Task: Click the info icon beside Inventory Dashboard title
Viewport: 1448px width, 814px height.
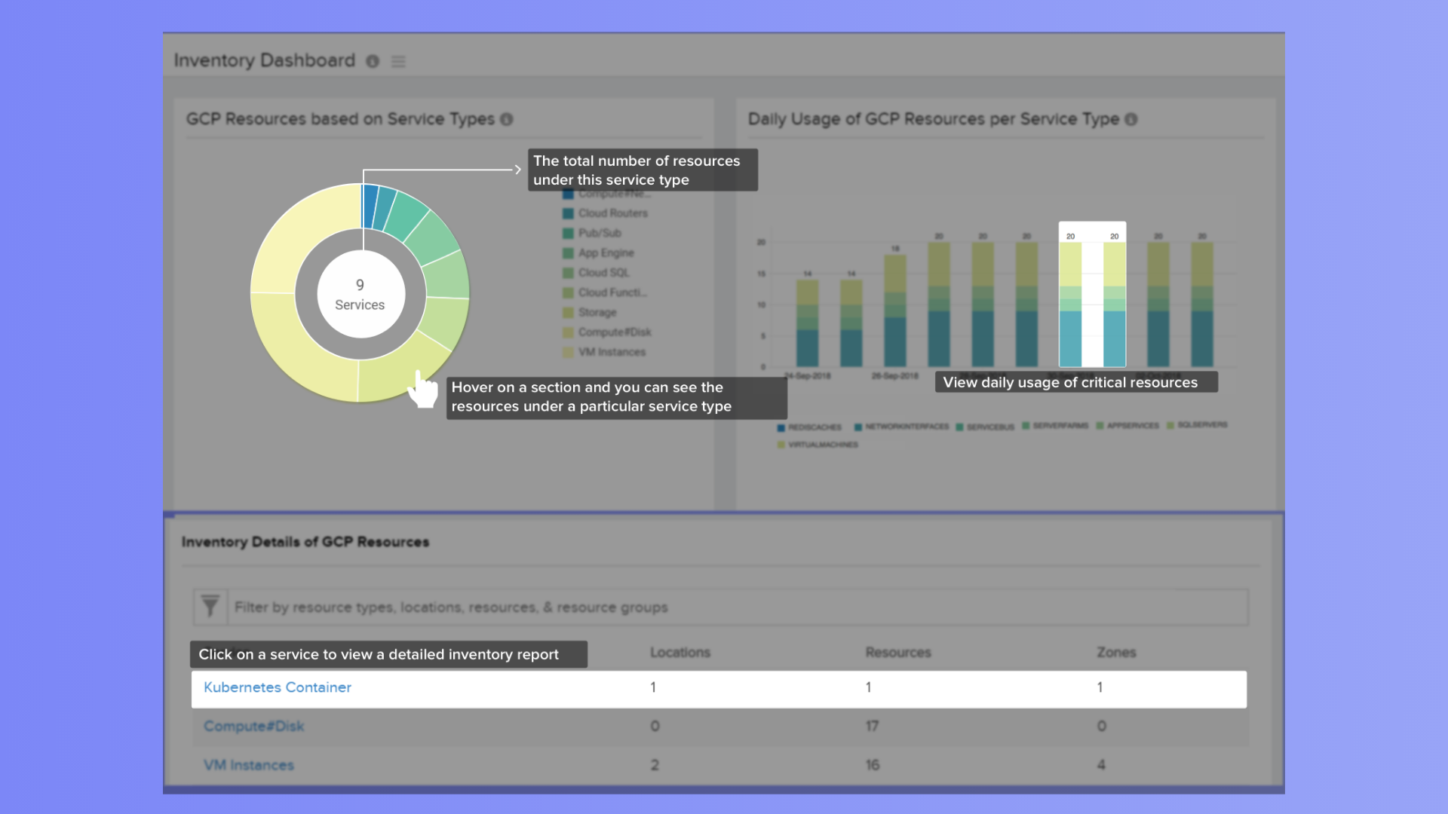Action: tap(373, 61)
